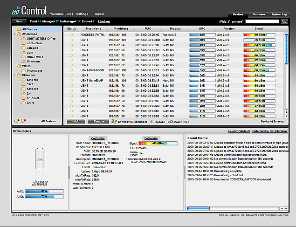This screenshot has height=227, width=296.
Task: Click the Update arrow icon
Action: coord(151,122)
